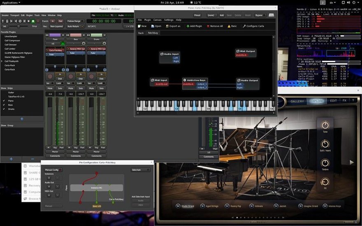Click the loop playback transport icon

point(20,21)
